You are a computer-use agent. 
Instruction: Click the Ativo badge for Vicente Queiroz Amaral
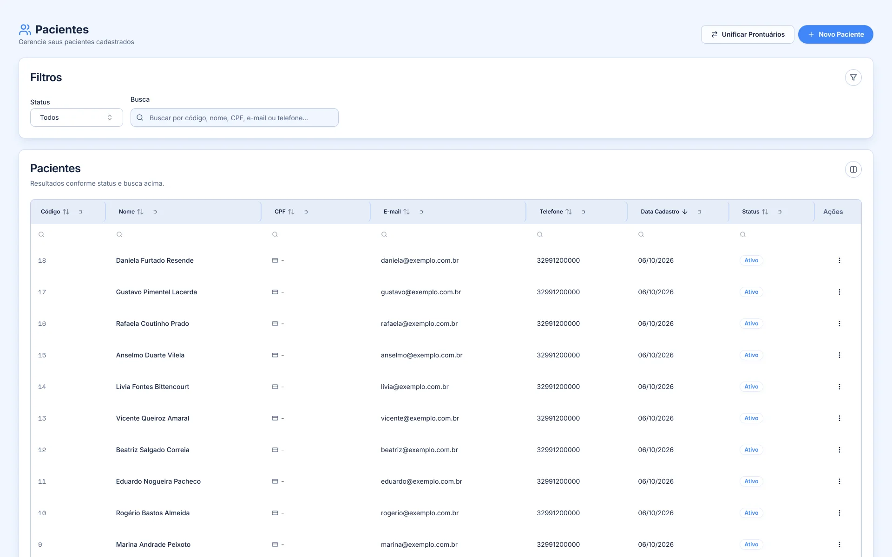tap(751, 418)
